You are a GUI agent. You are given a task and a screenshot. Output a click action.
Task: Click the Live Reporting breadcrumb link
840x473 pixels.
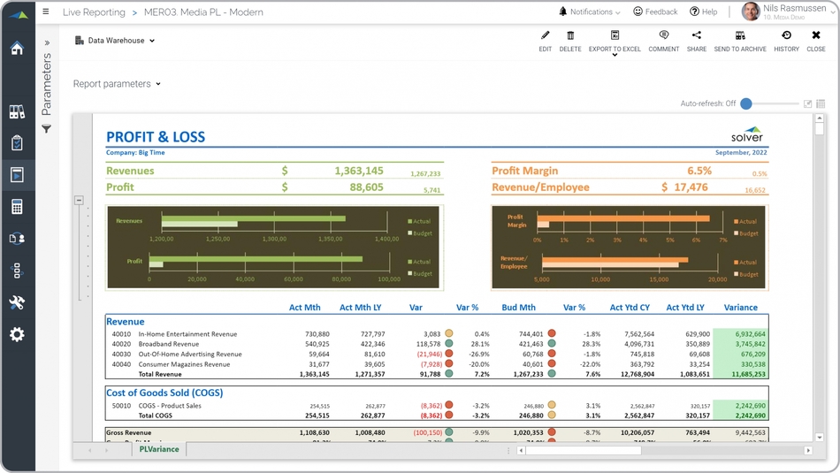(x=94, y=12)
